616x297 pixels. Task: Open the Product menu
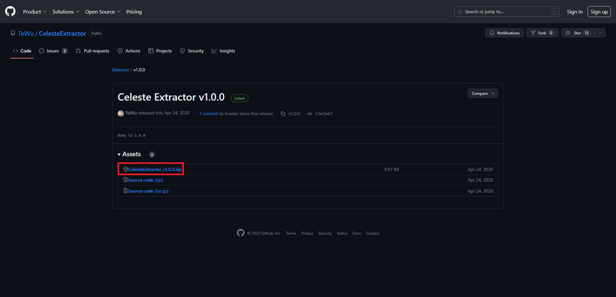pos(35,12)
